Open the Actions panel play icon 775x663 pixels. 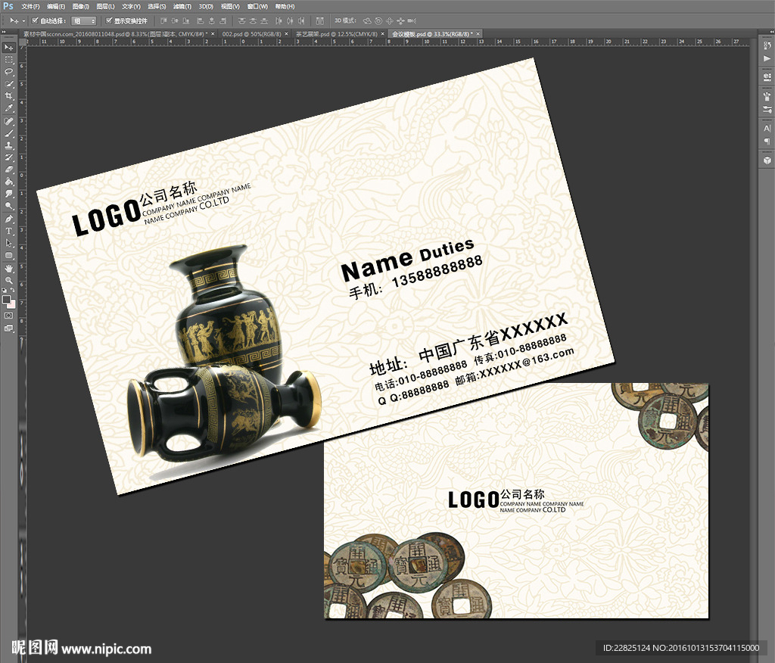coord(767,59)
